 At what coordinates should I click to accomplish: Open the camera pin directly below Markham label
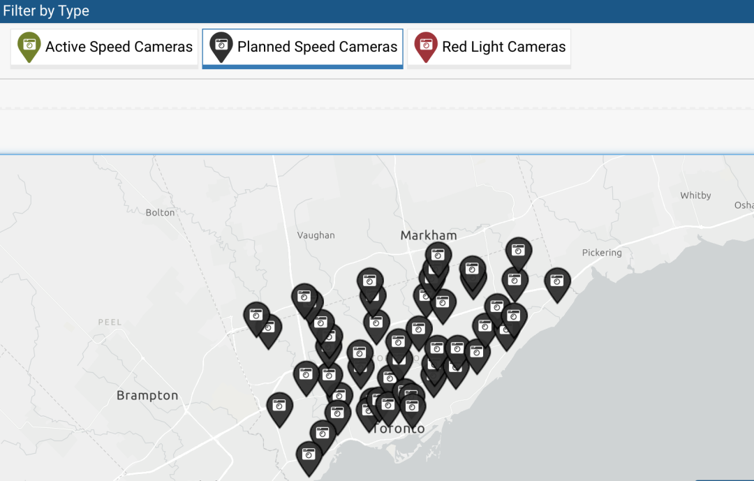[x=438, y=259]
